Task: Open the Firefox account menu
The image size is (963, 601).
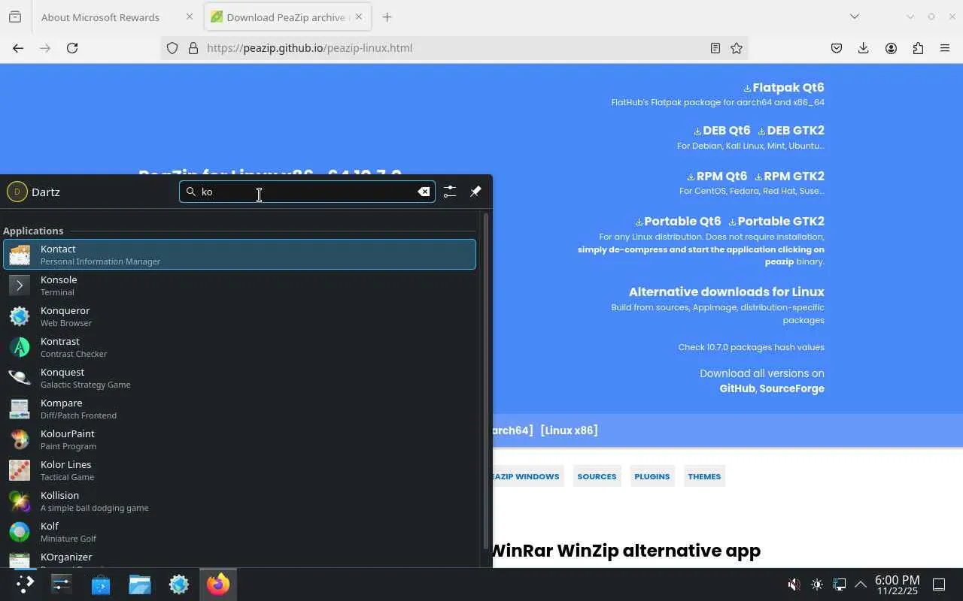Action: 891,48
